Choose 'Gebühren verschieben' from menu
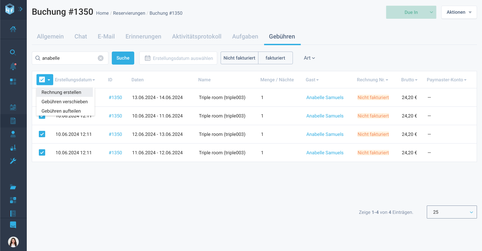 [x=65, y=102]
